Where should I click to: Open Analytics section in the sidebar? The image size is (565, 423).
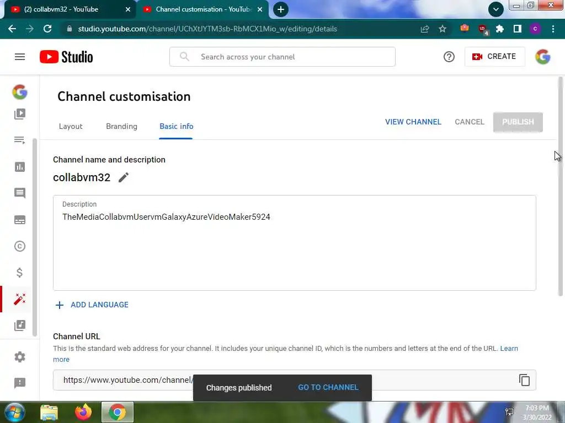tap(20, 167)
